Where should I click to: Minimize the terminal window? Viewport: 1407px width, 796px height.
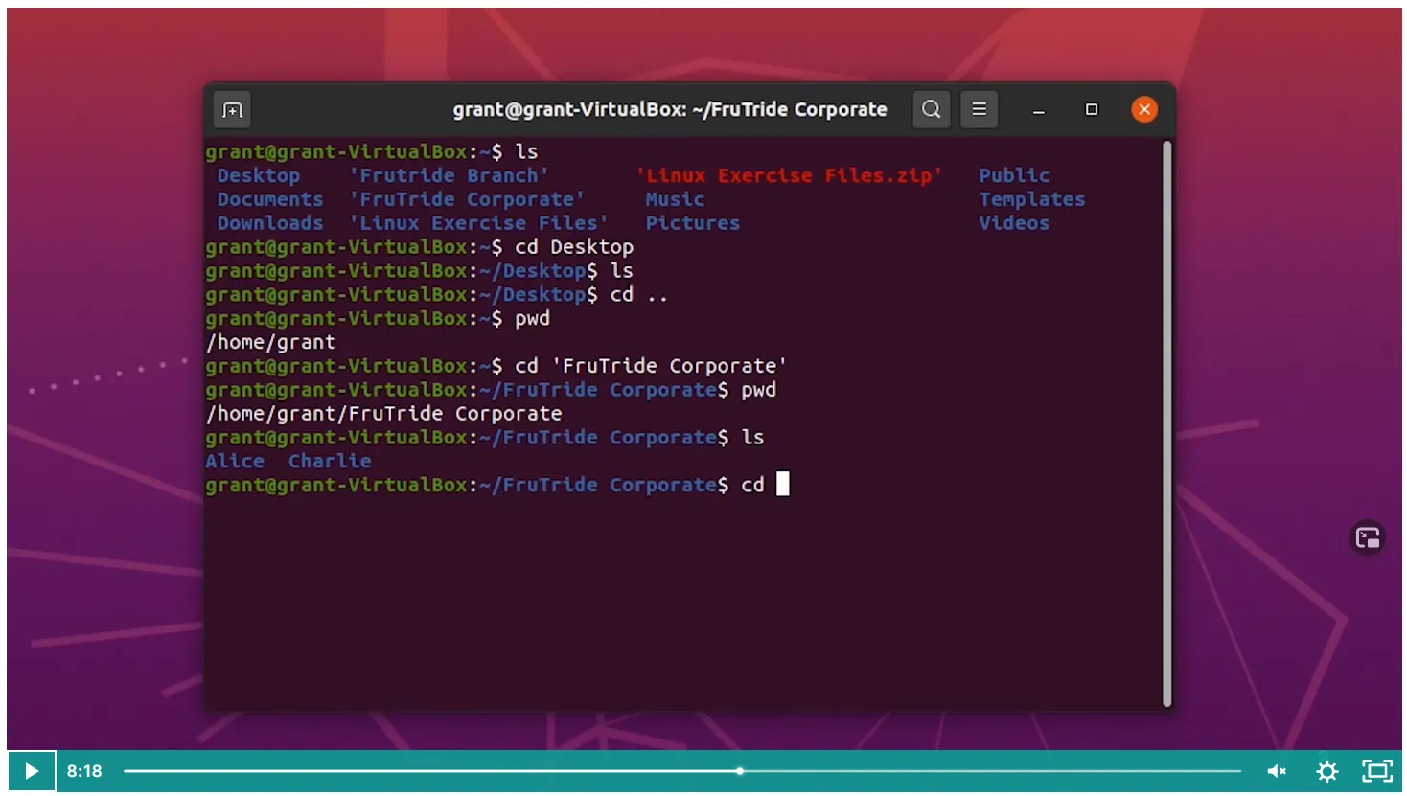click(1039, 110)
